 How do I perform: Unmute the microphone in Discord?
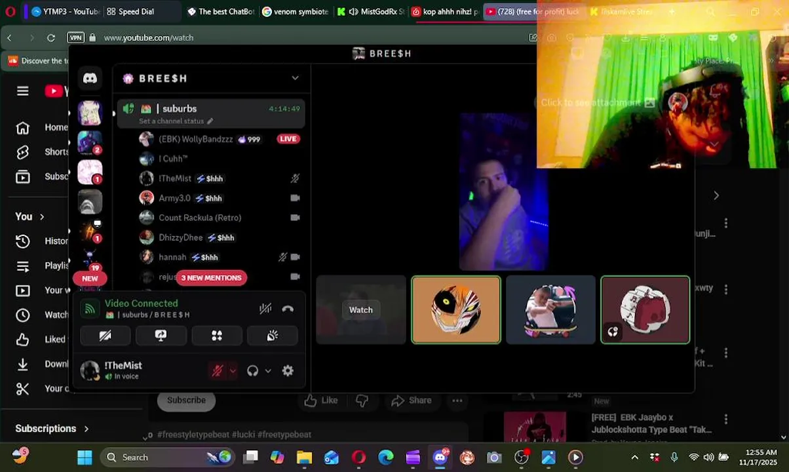click(x=218, y=371)
